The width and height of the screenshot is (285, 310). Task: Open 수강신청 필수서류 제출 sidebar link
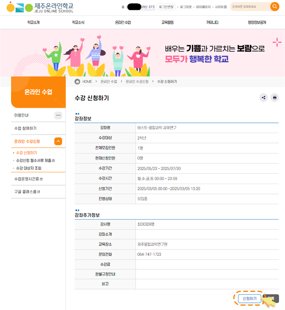33,160
